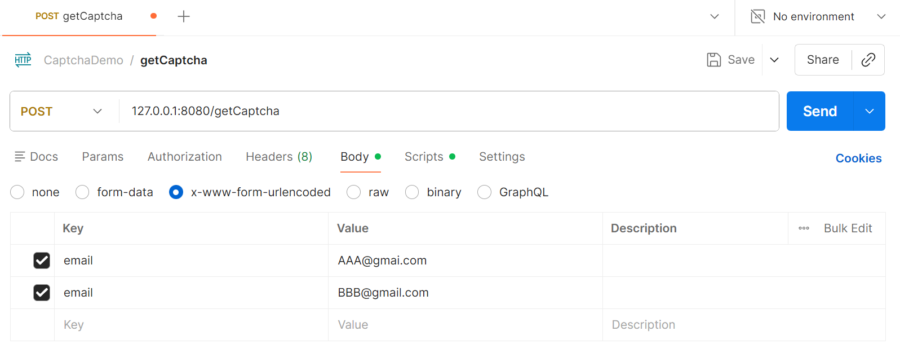This screenshot has width=900, height=353.
Task: Click the request URL input field
Action: click(445, 111)
